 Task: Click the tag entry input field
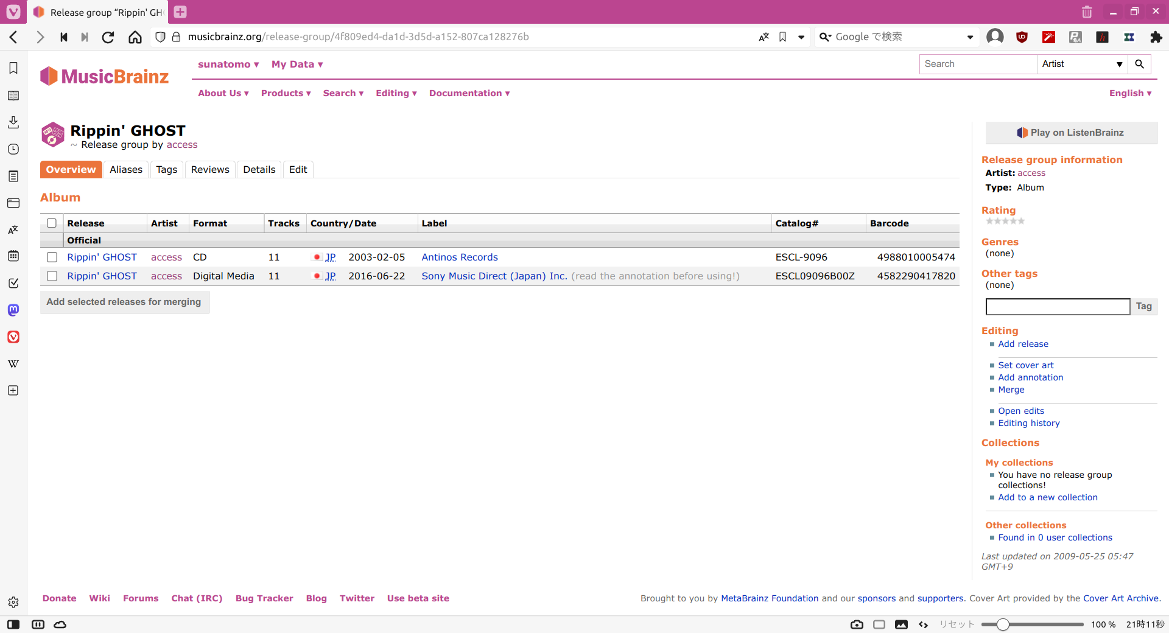click(x=1058, y=307)
